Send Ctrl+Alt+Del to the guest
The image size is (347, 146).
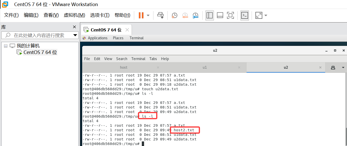pyautogui.click(x=160, y=15)
